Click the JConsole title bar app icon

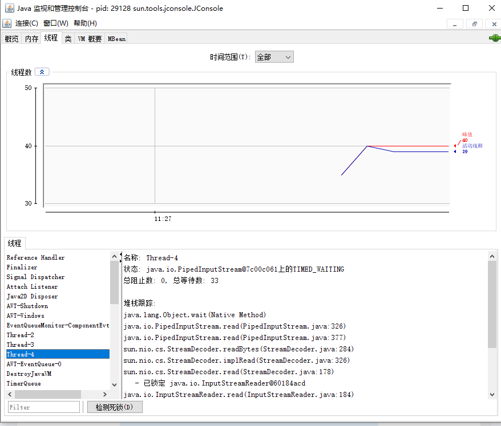[x=9, y=9]
